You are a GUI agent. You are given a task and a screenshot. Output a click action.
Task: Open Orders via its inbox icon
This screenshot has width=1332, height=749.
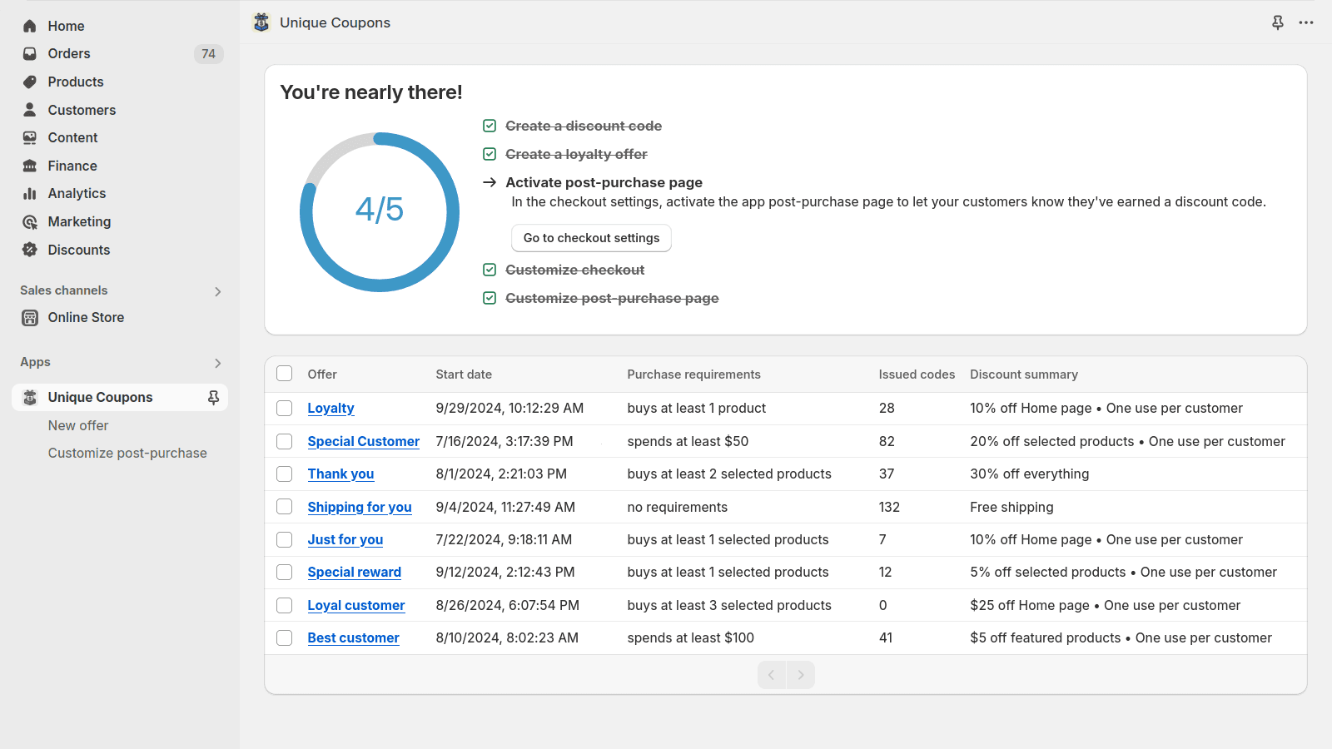(30, 54)
